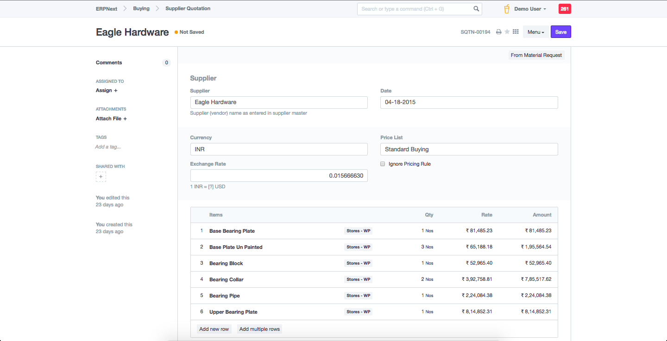Click Add multiple rows button
Screen dimensions: 667x341
[x=259, y=329]
